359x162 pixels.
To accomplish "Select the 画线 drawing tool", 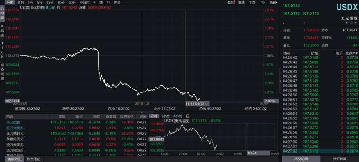I will (x=242, y=3).
